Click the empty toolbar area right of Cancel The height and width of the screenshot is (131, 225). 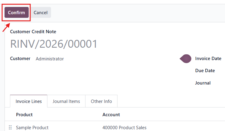pyautogui.click(x=136, y=13)
